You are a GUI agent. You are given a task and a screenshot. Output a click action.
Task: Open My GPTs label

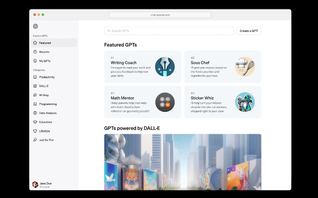[x=45, y=61]
